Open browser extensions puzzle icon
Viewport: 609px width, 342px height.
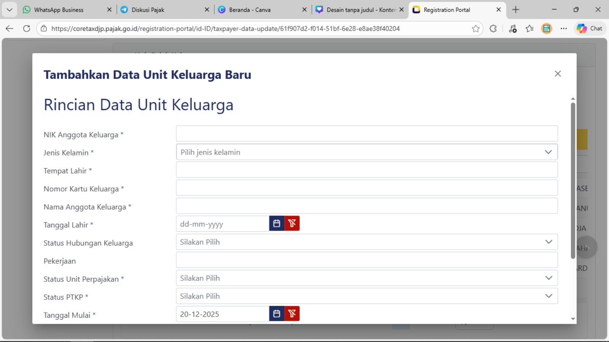493,28
